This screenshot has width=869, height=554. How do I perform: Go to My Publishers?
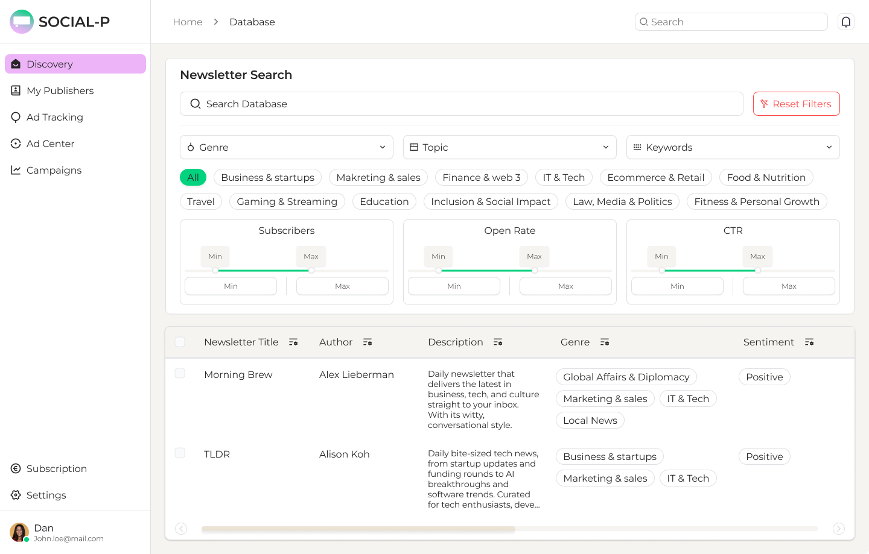coord(75,90)
